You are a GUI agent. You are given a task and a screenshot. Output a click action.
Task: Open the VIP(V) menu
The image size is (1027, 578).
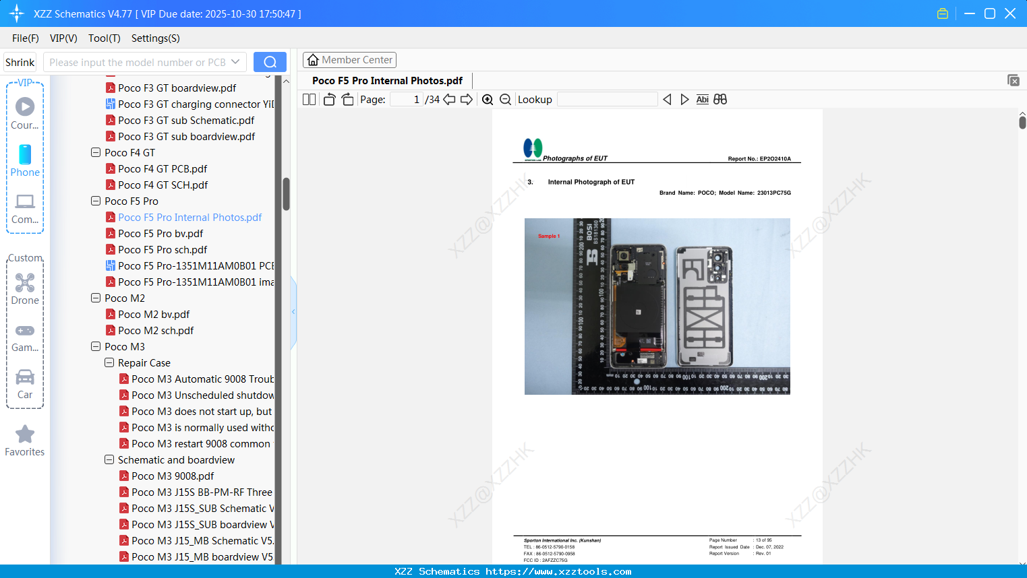[63, 38]
